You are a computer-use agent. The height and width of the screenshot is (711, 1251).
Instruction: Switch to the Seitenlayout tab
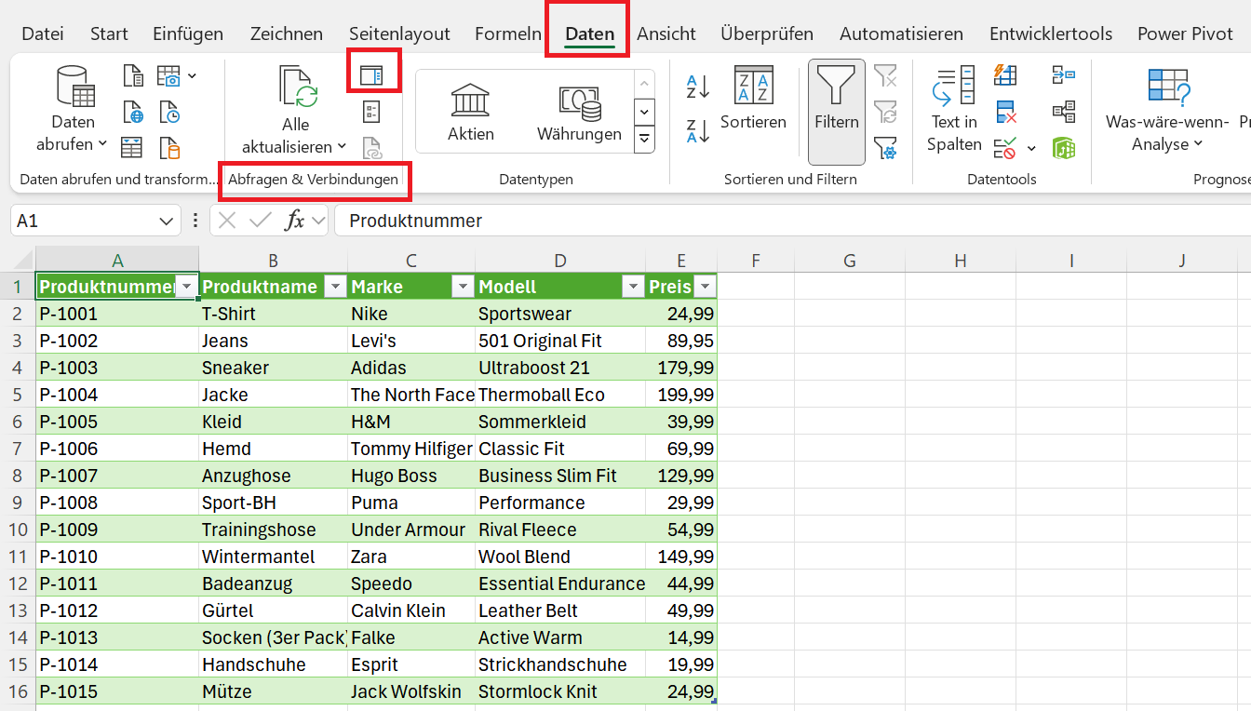[399, 34]
